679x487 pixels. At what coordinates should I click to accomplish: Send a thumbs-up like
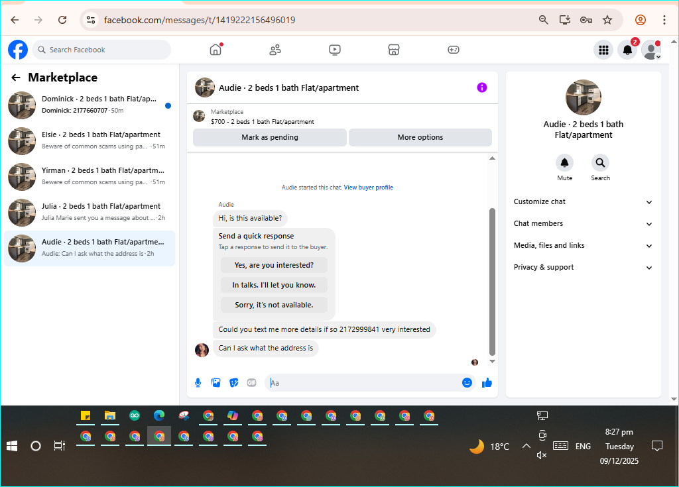(x=487, y=383)
